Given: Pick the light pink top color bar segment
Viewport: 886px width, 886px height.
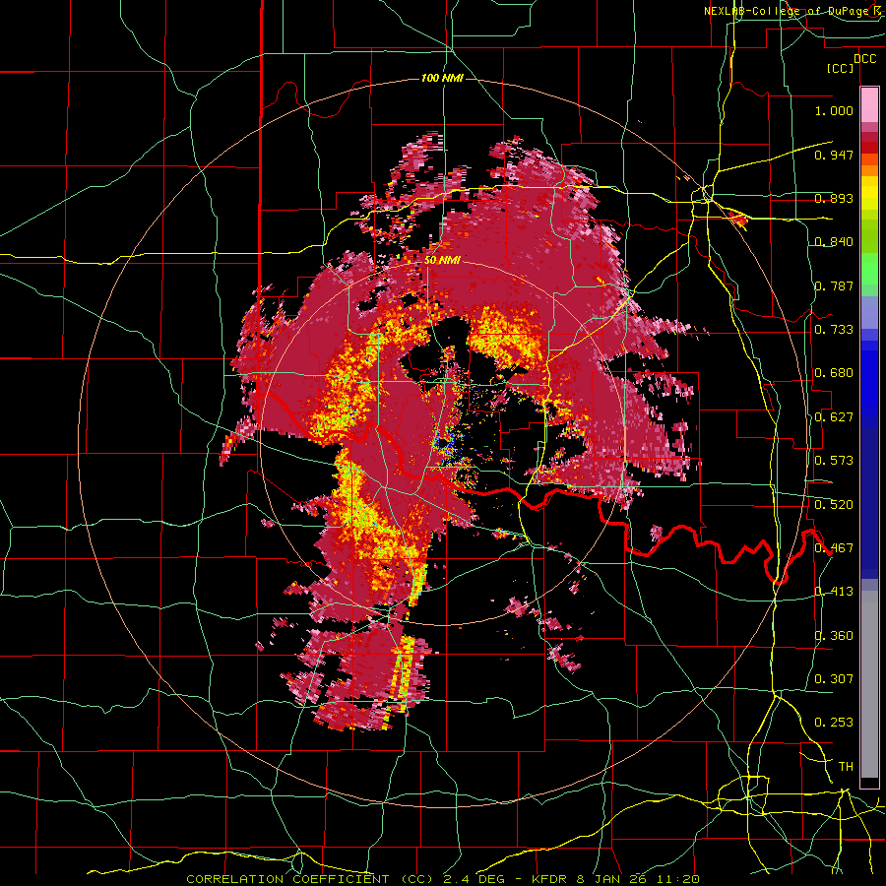Looking at the screenshot, I should (x=869, y=104).
